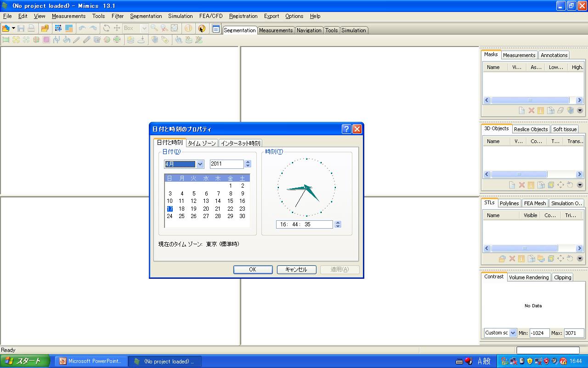Click the pink Crop Mask icon
The width and height of the screenshot is (588, 368).
(x=46, y=40)
